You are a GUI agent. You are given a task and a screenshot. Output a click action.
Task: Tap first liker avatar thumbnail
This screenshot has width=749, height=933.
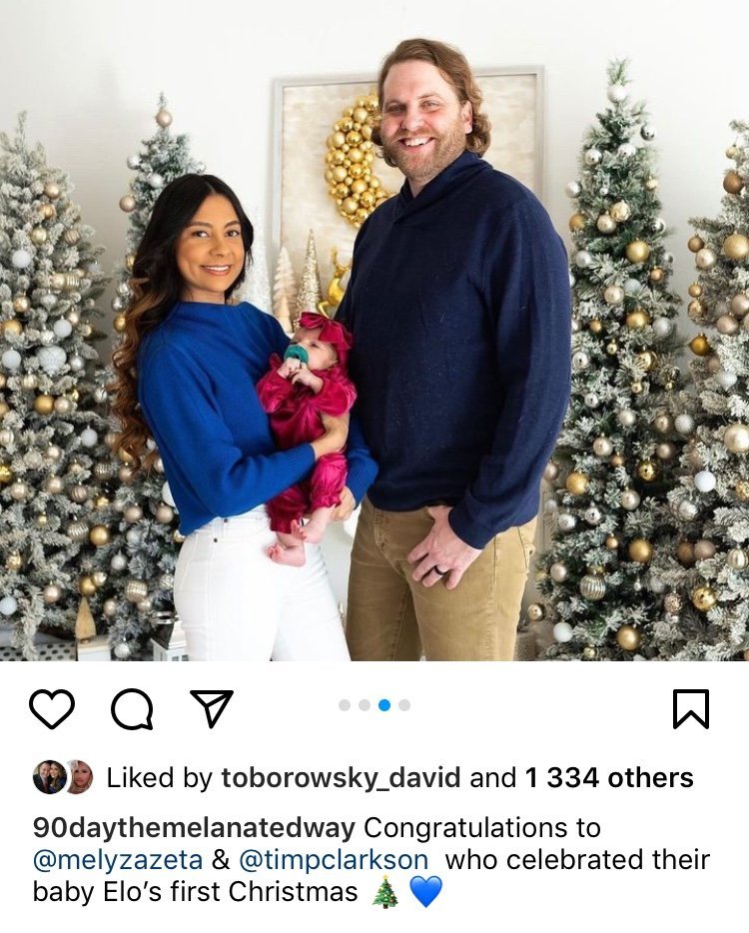[x=48, y=777]
